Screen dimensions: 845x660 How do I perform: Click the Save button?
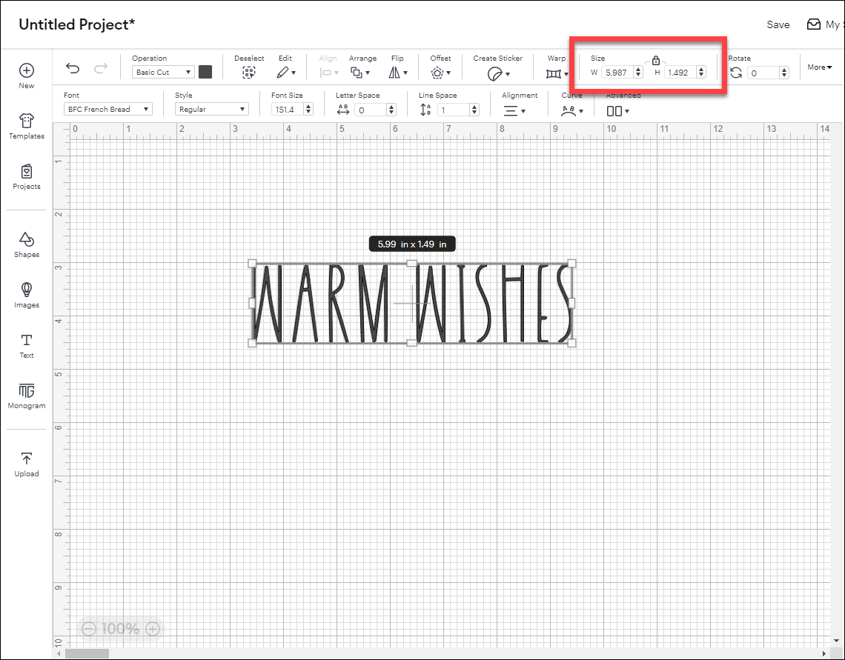778,24
